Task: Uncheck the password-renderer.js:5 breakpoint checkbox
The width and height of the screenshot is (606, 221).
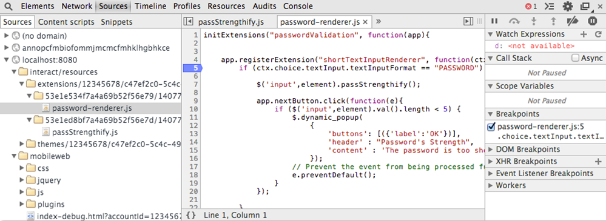Action: [x=491, y=127]
